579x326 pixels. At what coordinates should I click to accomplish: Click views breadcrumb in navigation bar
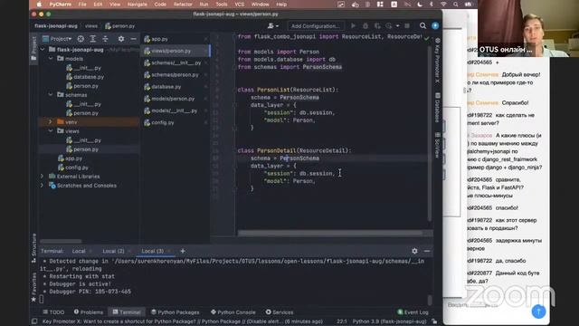point(91,26)
